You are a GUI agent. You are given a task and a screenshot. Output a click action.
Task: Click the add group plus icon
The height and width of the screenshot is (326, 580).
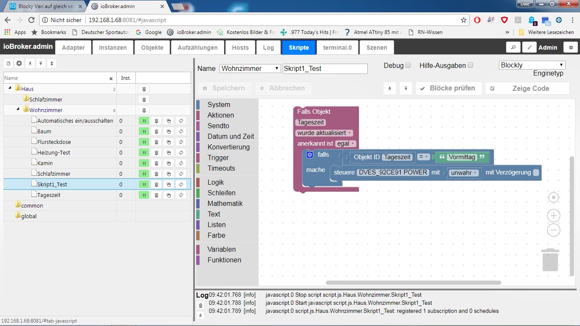[19, 63]
